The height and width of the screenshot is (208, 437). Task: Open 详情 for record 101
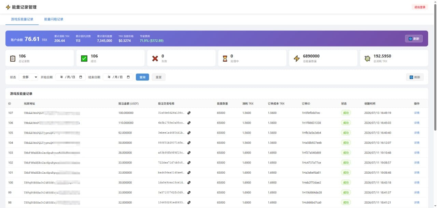coord(417,173)
